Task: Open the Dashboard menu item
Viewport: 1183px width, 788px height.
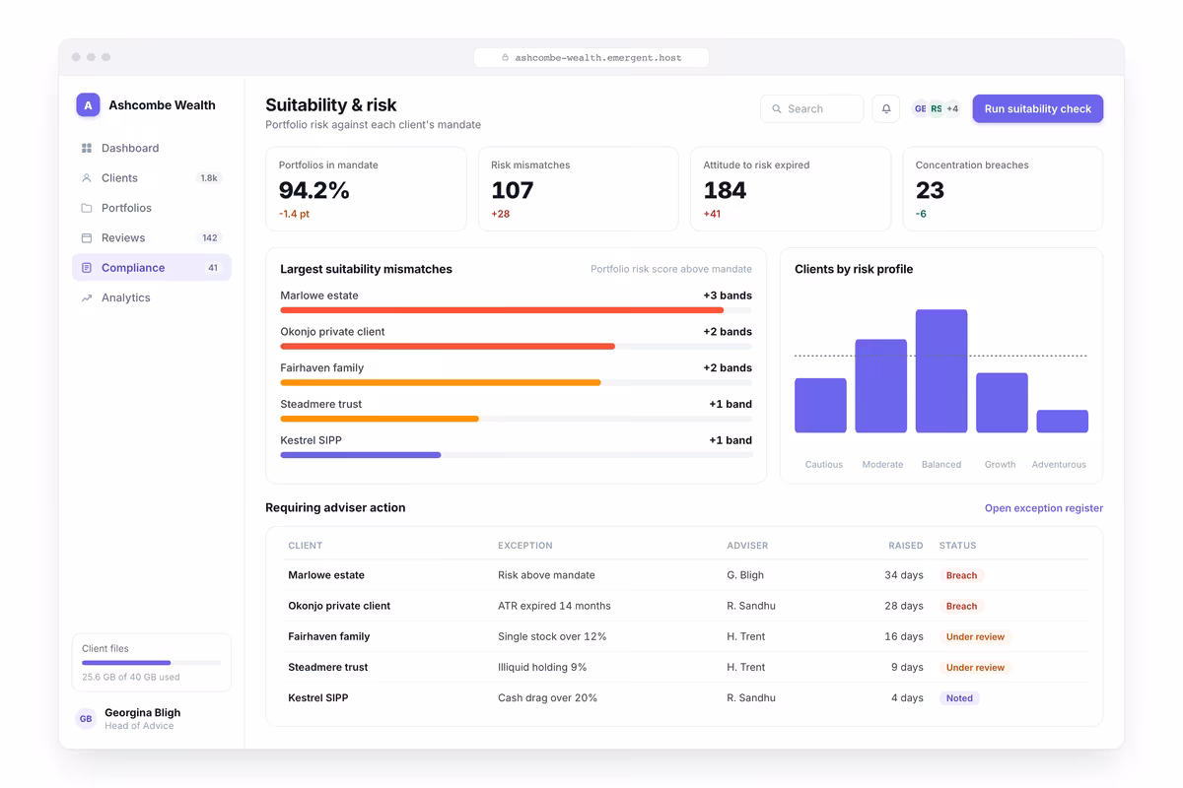Action: tap(152, 148)
